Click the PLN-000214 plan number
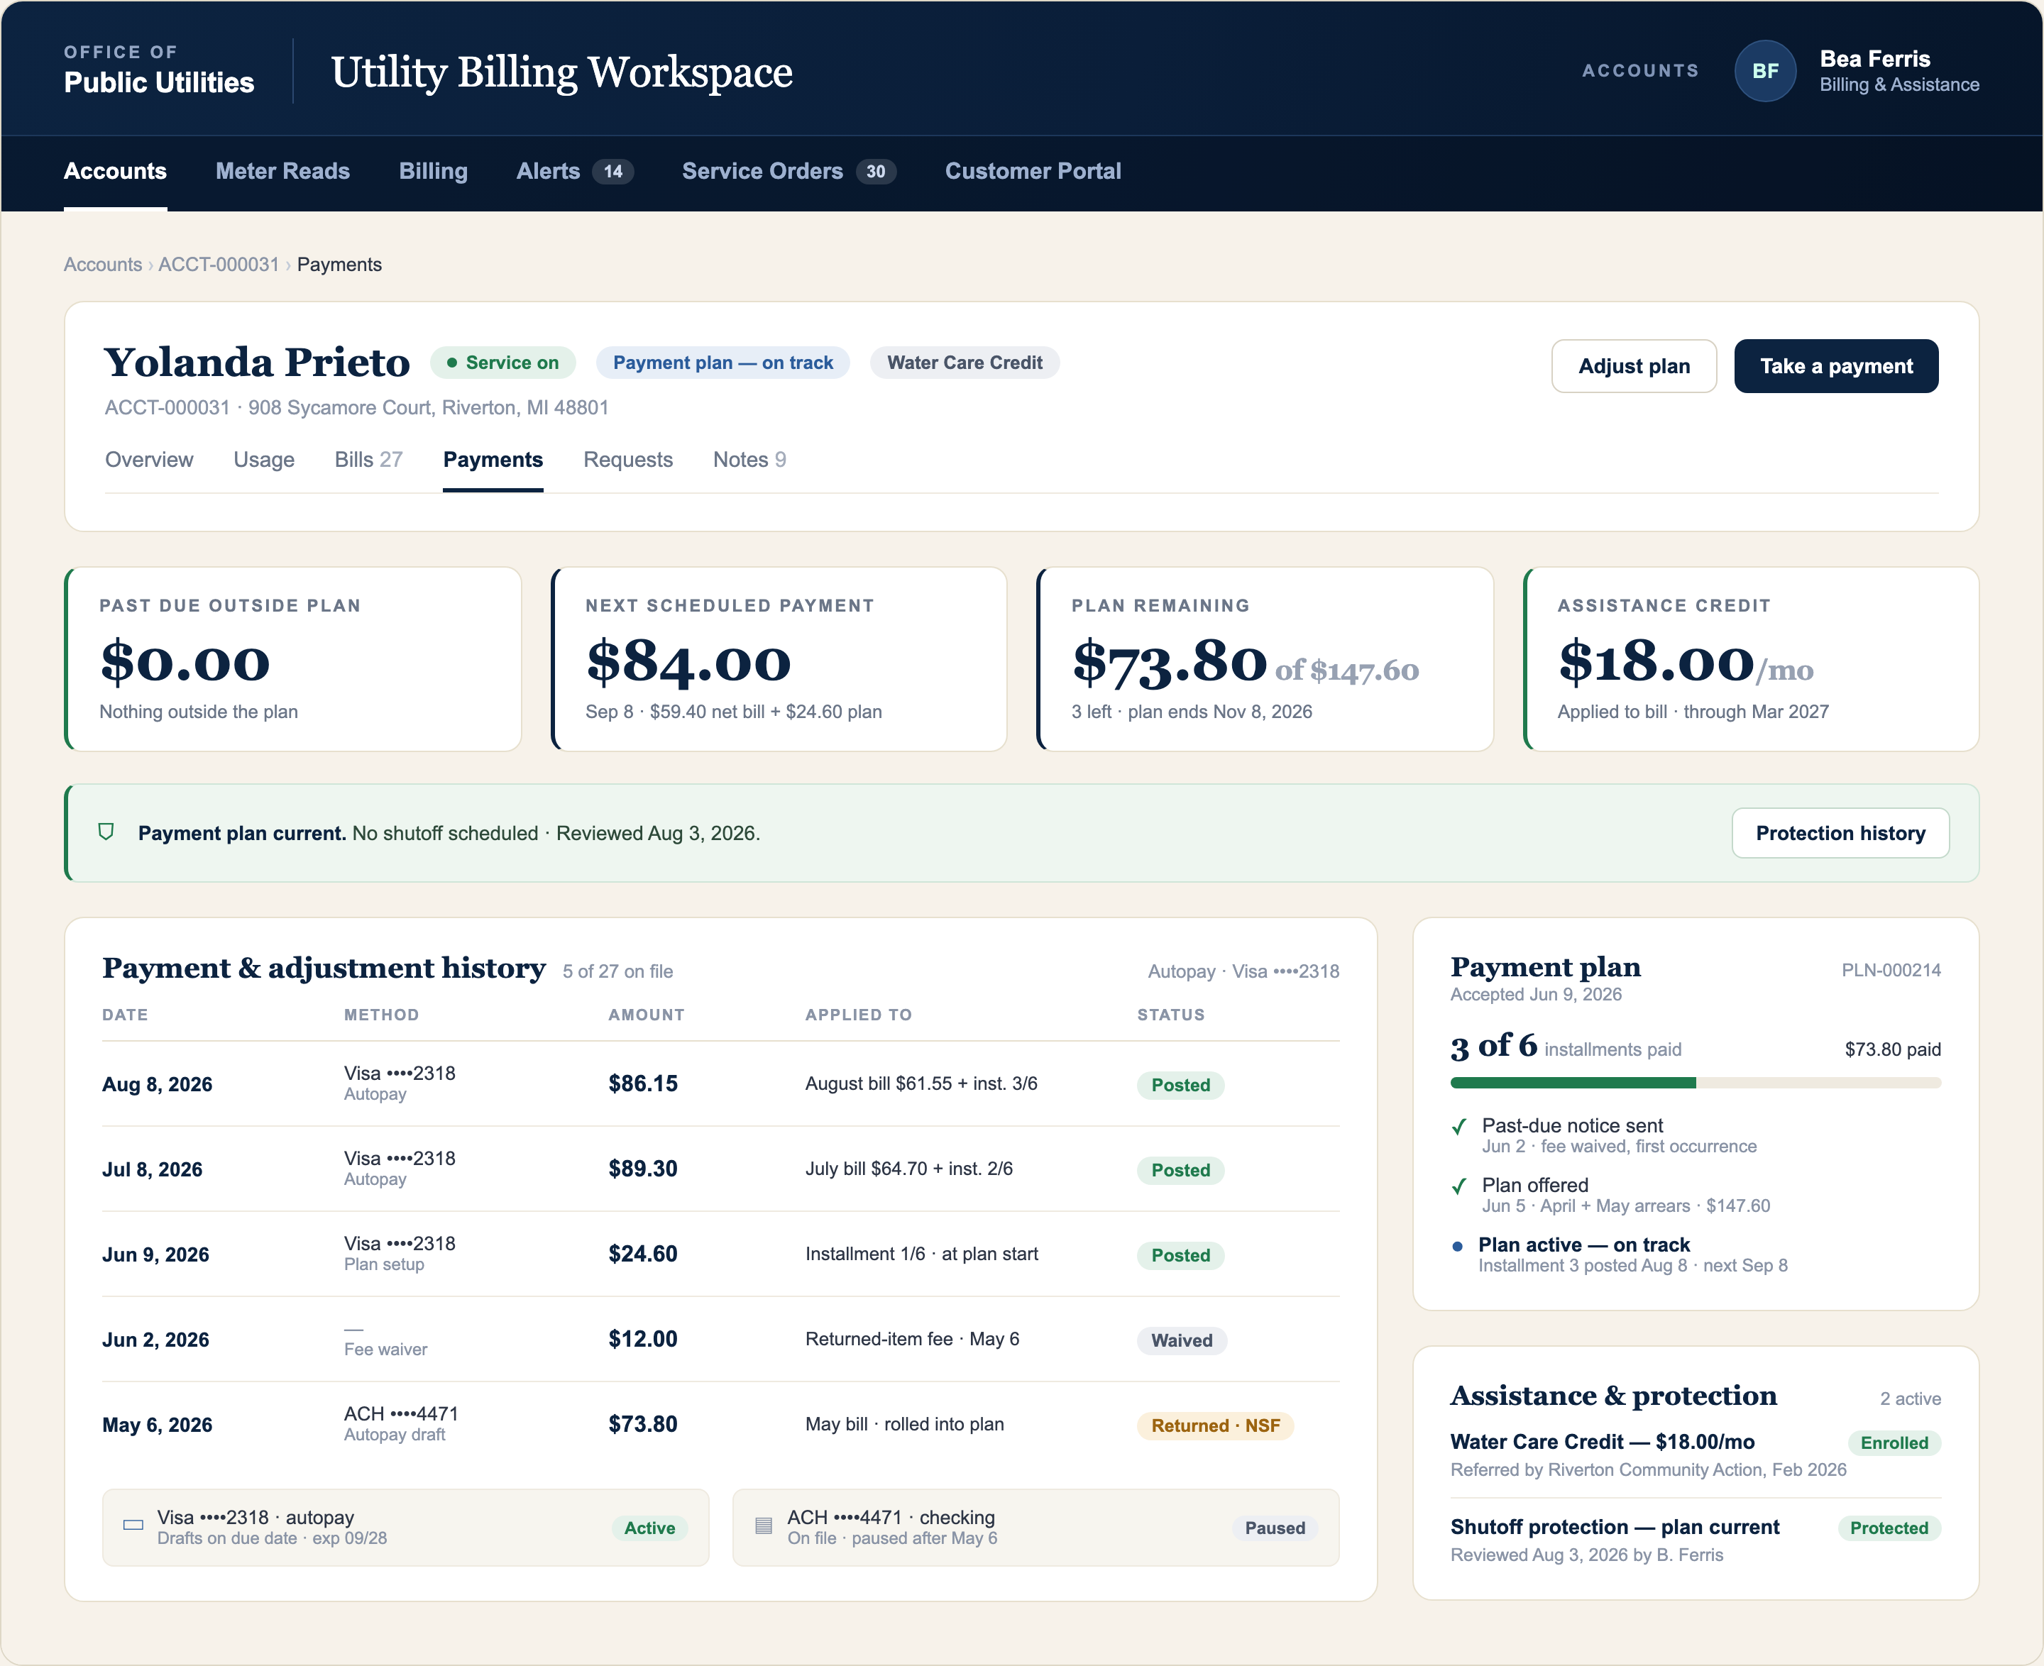Image resolution: width=2044 pixels, height=1666 pixels. [x=1891, y=970]
